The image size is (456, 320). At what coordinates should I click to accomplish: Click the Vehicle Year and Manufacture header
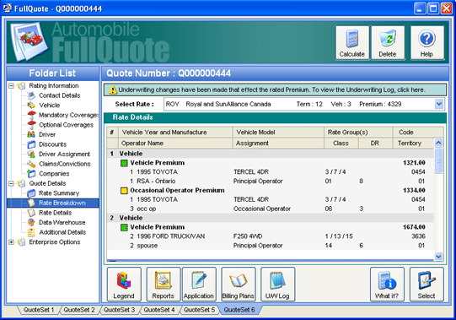point(175,133)
